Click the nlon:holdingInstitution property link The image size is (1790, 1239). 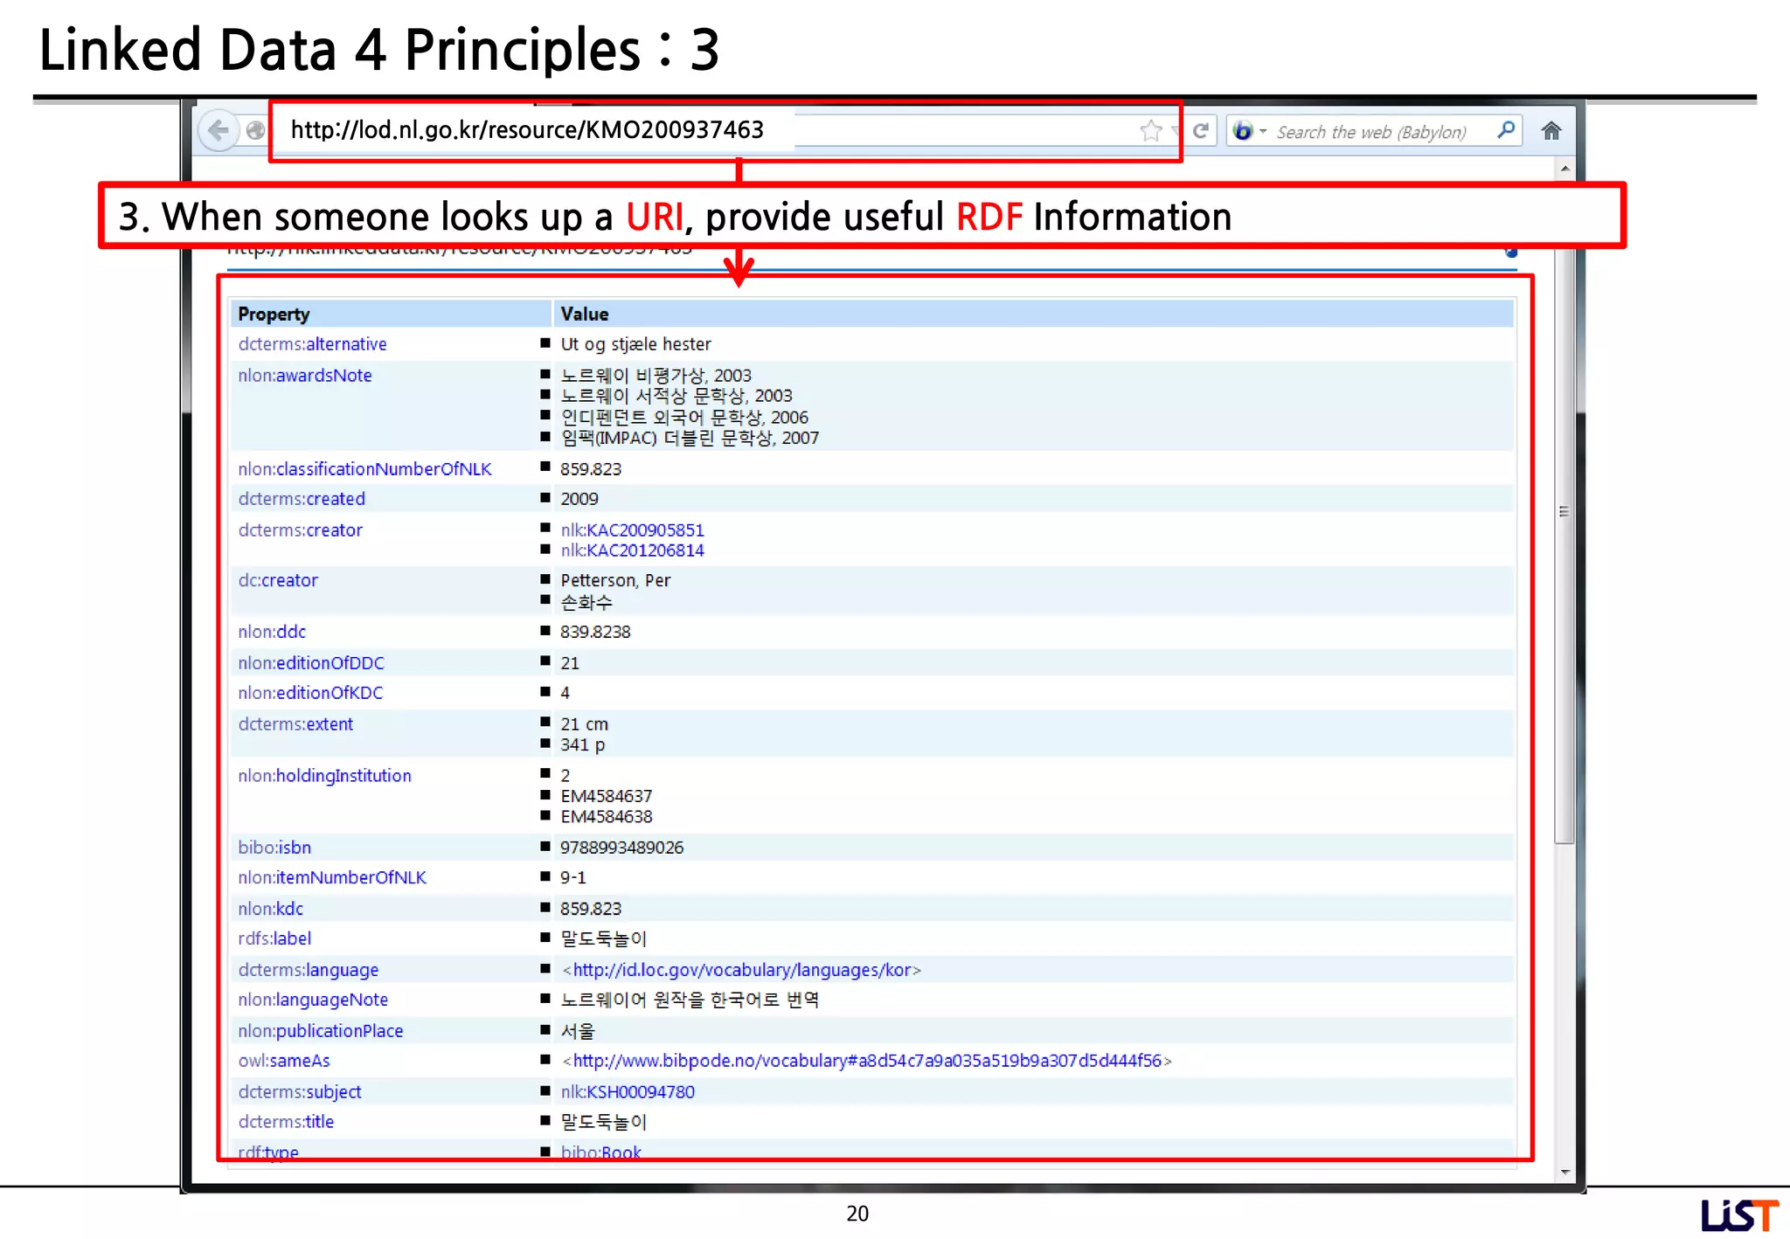point(324,776)
